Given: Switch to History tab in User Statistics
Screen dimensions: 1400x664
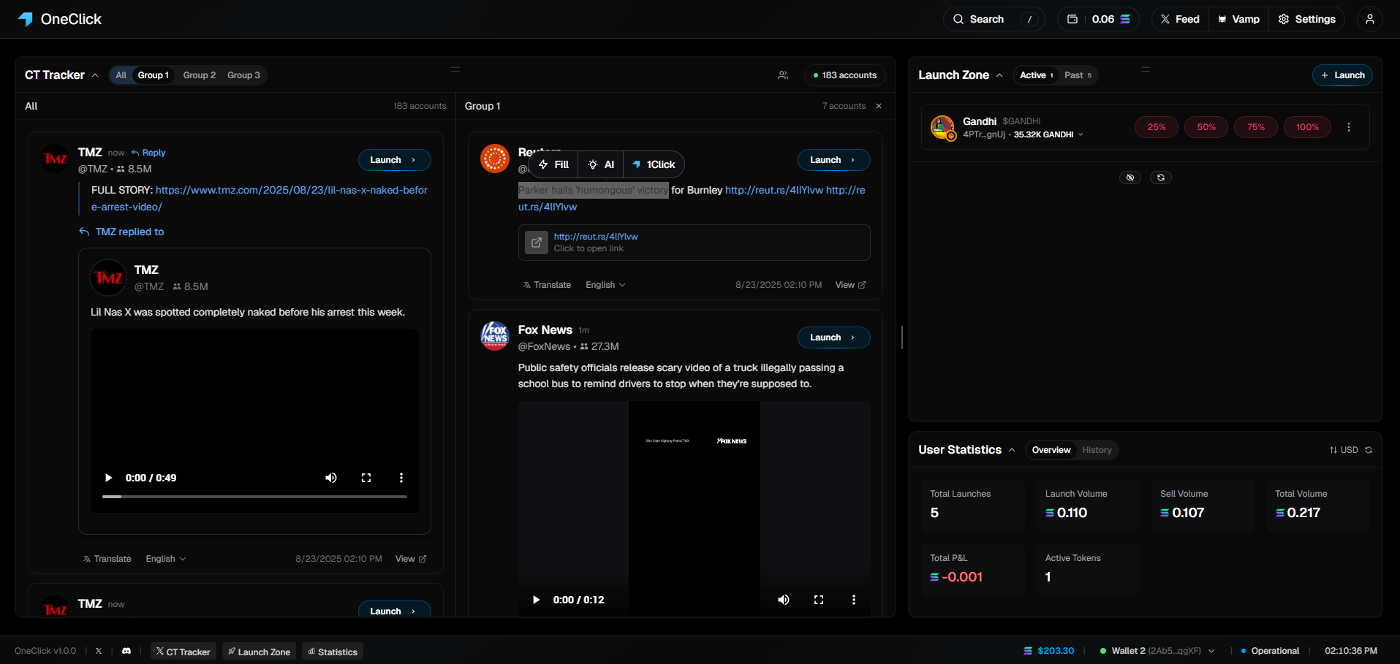Looking at the screenshot, I should 1097,450.
